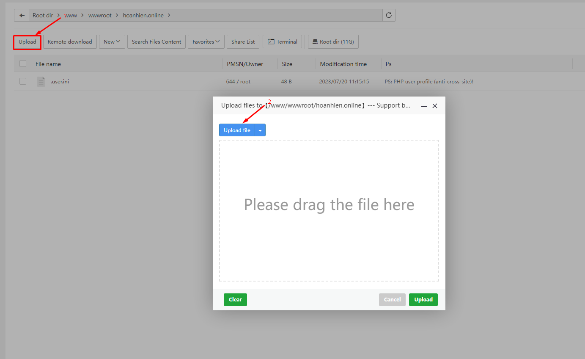Check the .user.ini row checkbox
Image resolution: width=585 pixels, height=359 pixels.
click(x=23, y=81)
